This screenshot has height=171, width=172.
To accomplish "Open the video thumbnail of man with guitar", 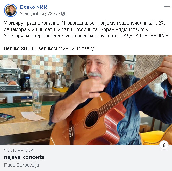I will click(x=86, y=100).
